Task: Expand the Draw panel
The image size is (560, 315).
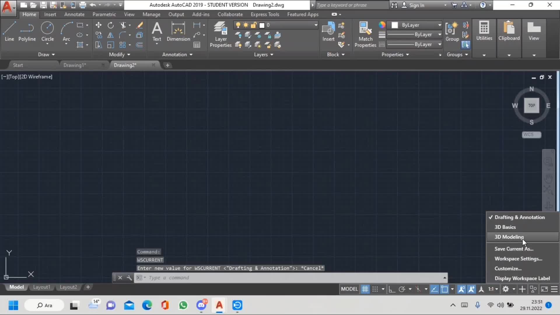Action: click(46, 55)
